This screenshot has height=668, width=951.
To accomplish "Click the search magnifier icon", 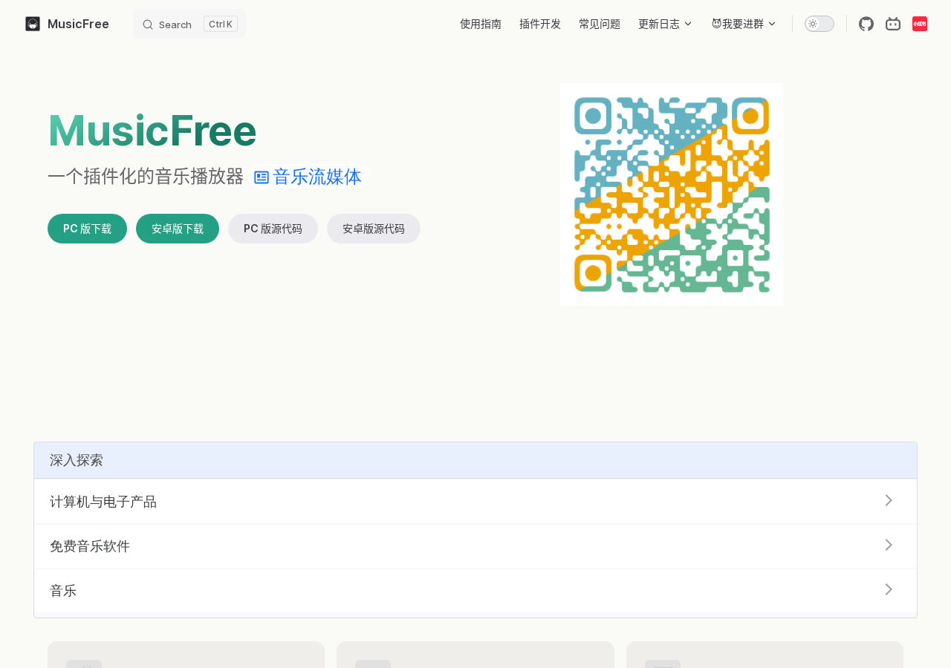I will 148,24.
